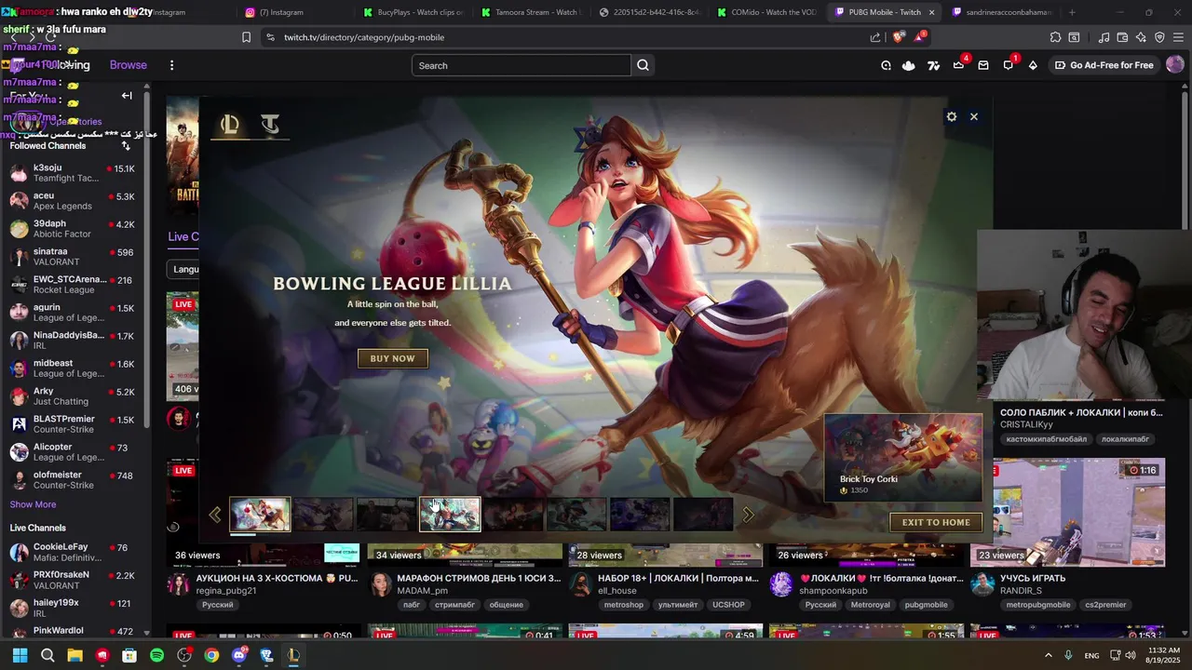Show hidden system tray icons chevron
1192x670 pixels.
click(x=1048, y=655)
